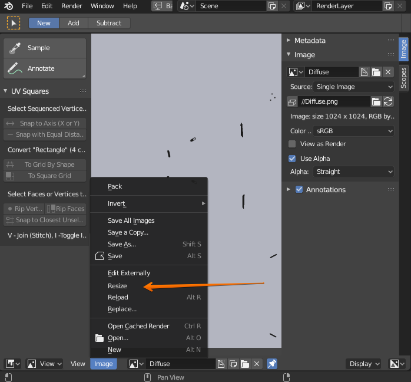Open the Edit menu

(47, 6)
